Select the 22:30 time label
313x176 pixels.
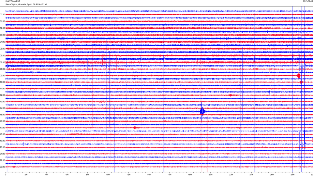coord(2,160)
